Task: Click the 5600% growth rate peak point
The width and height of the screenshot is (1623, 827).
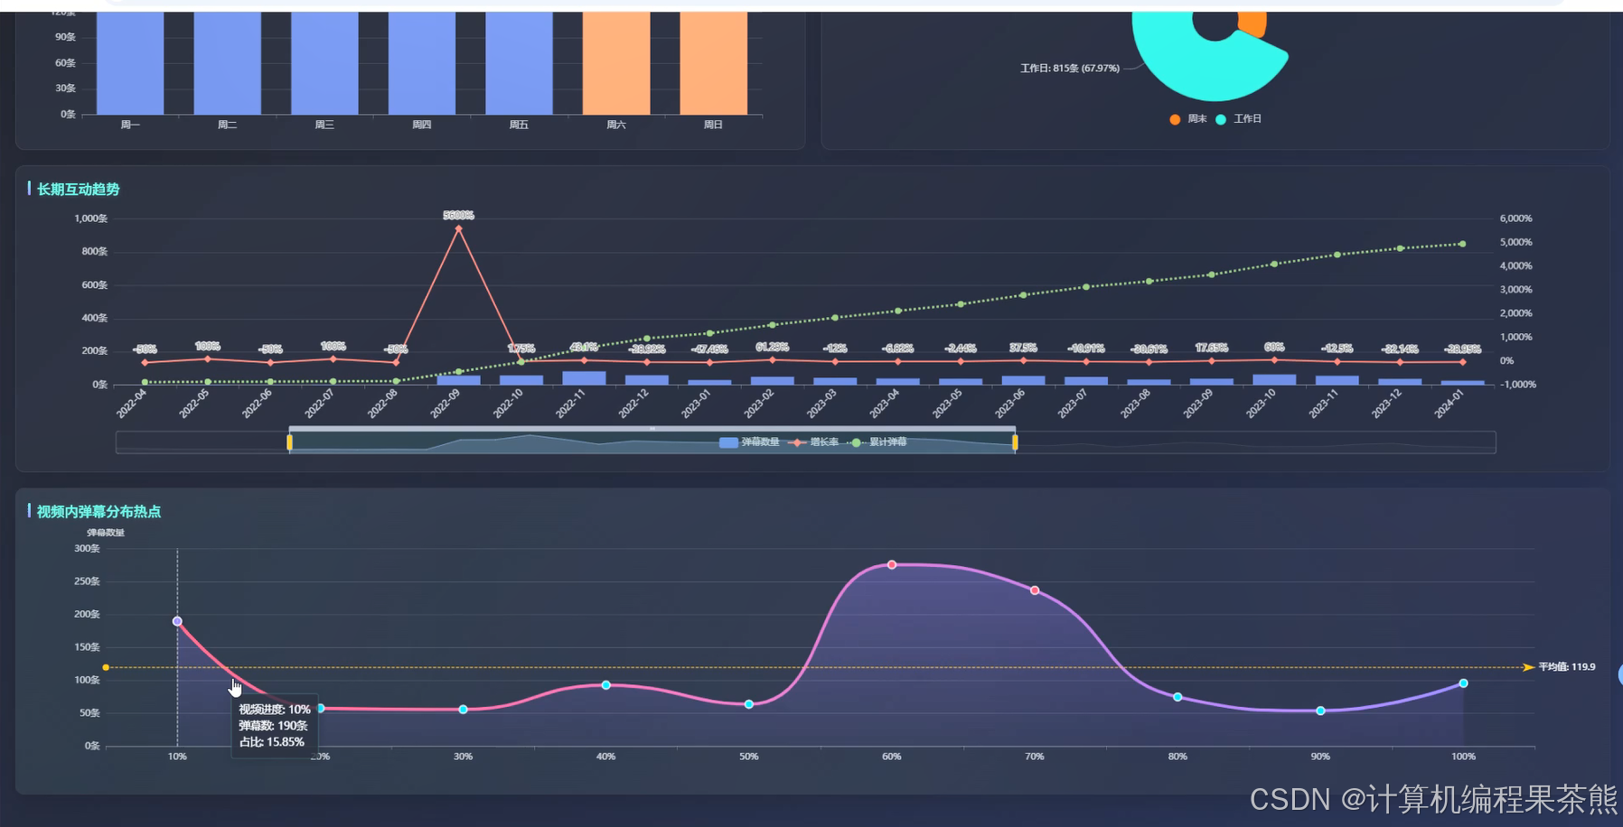Action: (x=459, y=229)
